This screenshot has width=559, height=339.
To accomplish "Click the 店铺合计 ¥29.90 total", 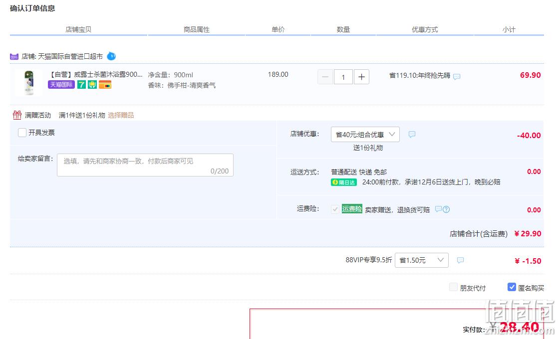I will coord(528,234).
